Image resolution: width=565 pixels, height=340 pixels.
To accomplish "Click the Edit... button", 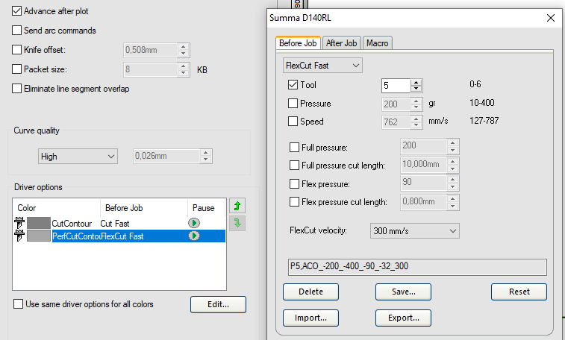I will pos(218,304).
